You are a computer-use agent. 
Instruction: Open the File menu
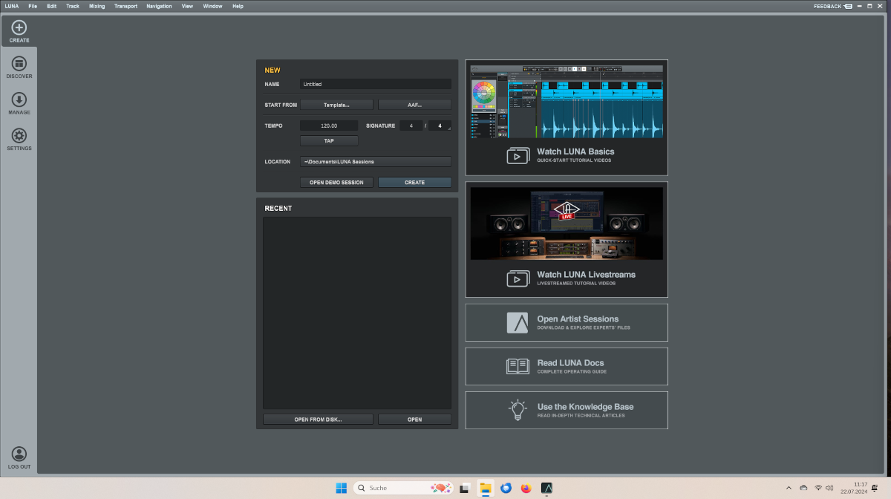(x=33, y=6)
